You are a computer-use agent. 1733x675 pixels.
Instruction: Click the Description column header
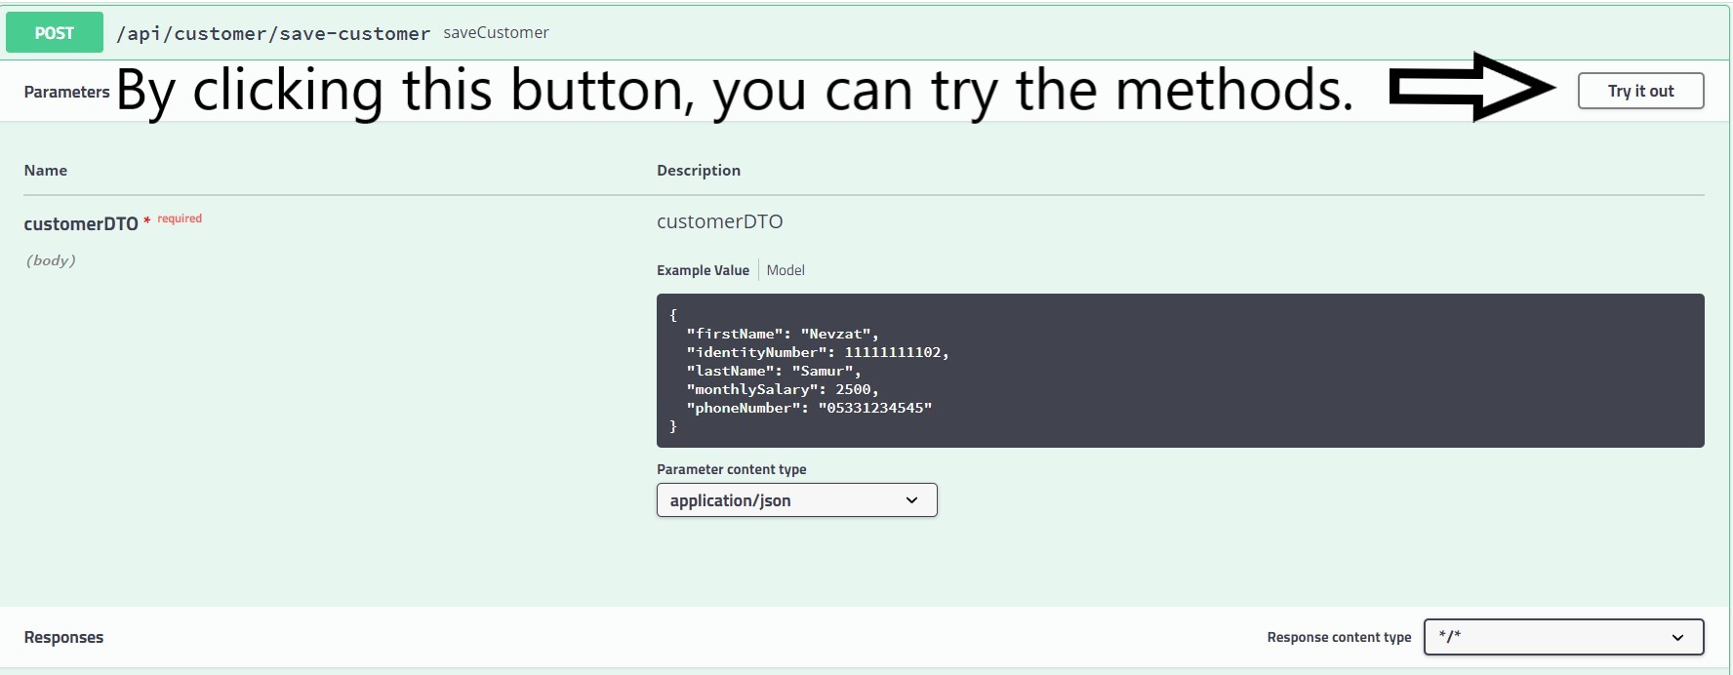[698, 170]
